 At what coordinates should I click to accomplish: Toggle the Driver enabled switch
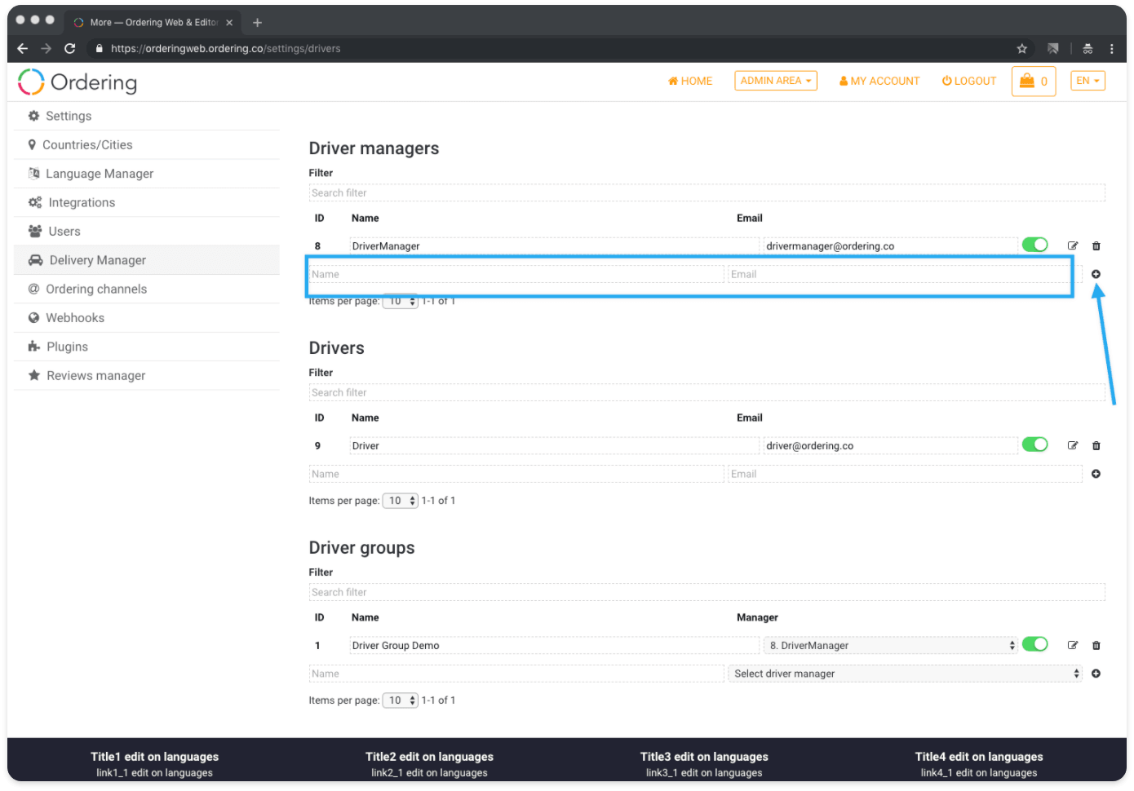coord(1035,444)
